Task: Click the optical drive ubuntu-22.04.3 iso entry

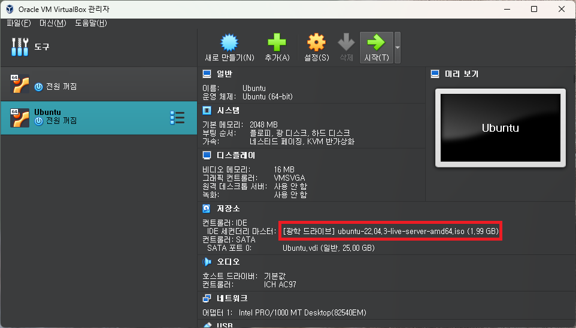Action: click(x=391, y=232)
